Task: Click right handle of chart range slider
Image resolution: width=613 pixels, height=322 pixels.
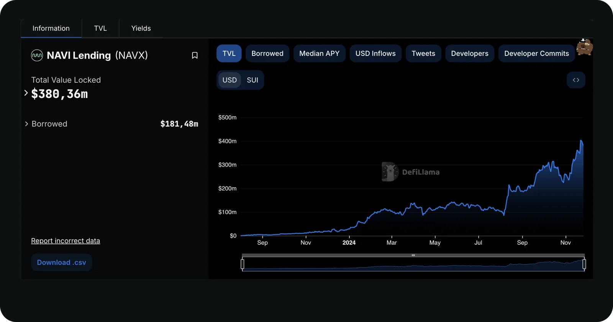Action: coord(584,264)
